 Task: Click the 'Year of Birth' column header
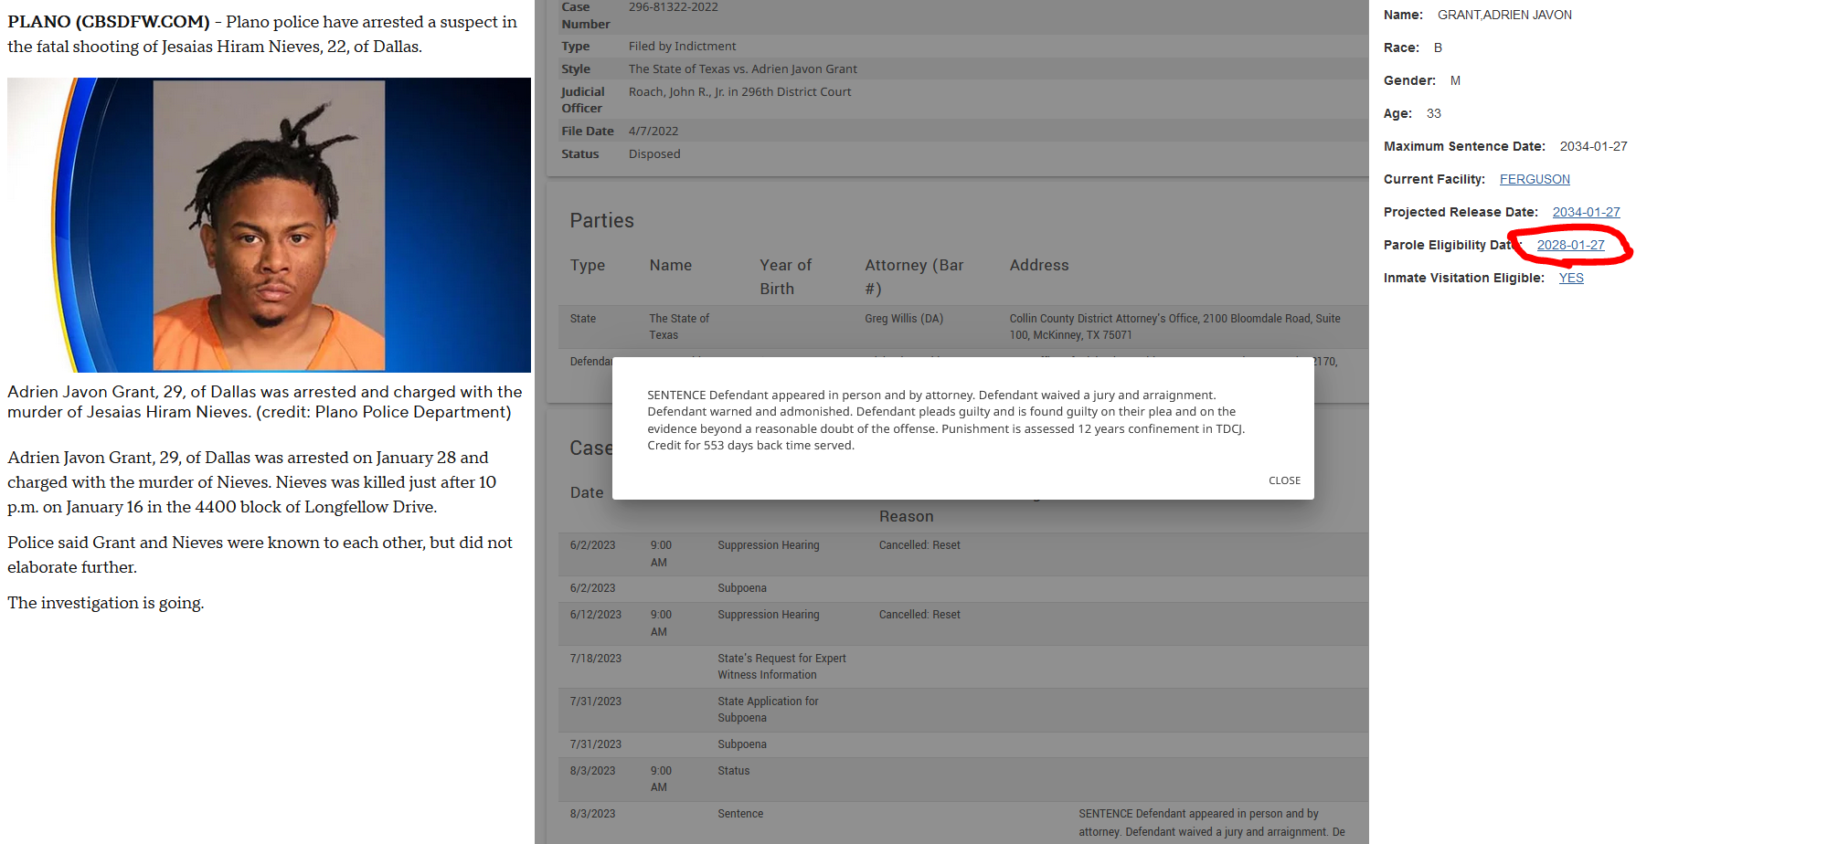click(785, 277)
